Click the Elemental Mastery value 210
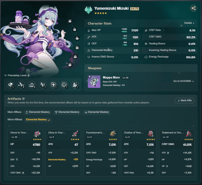Viewport: 202px width, 185px height. (x=136, y=50)
